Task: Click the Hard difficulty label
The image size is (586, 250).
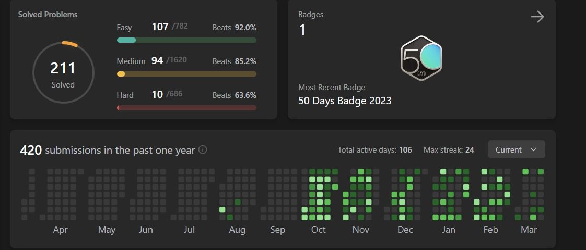Action: pyautogui.click(x=125, y=95)
